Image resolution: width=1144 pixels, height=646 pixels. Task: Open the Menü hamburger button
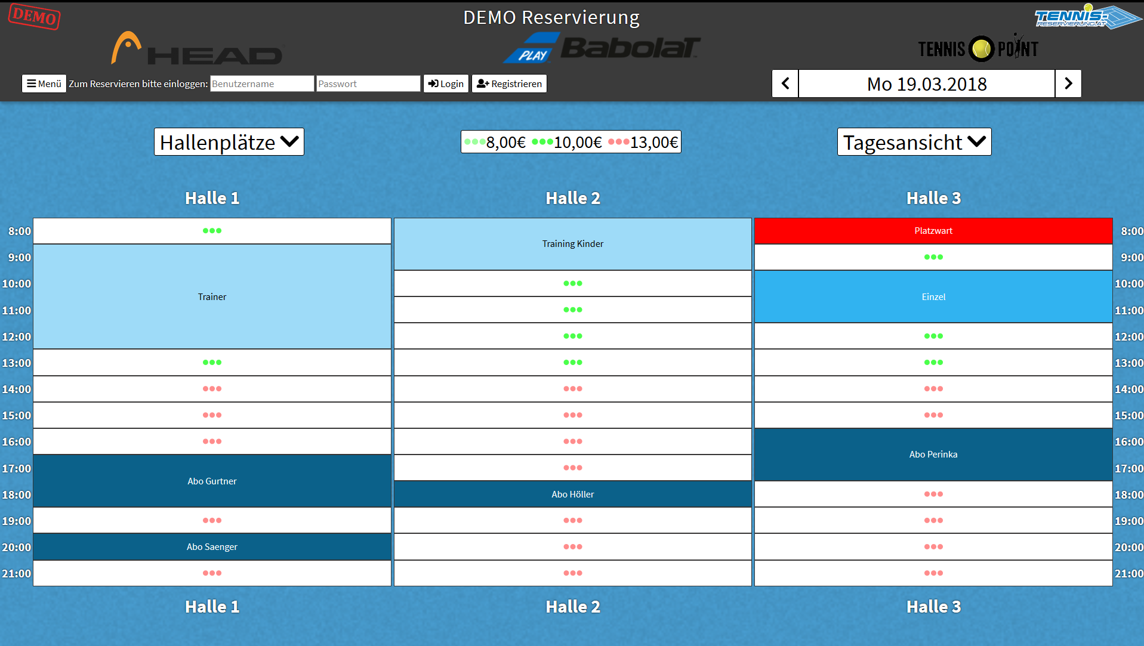[44, 84]
